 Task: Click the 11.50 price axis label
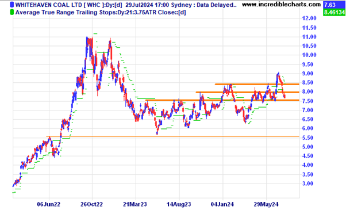pos(309,28)
